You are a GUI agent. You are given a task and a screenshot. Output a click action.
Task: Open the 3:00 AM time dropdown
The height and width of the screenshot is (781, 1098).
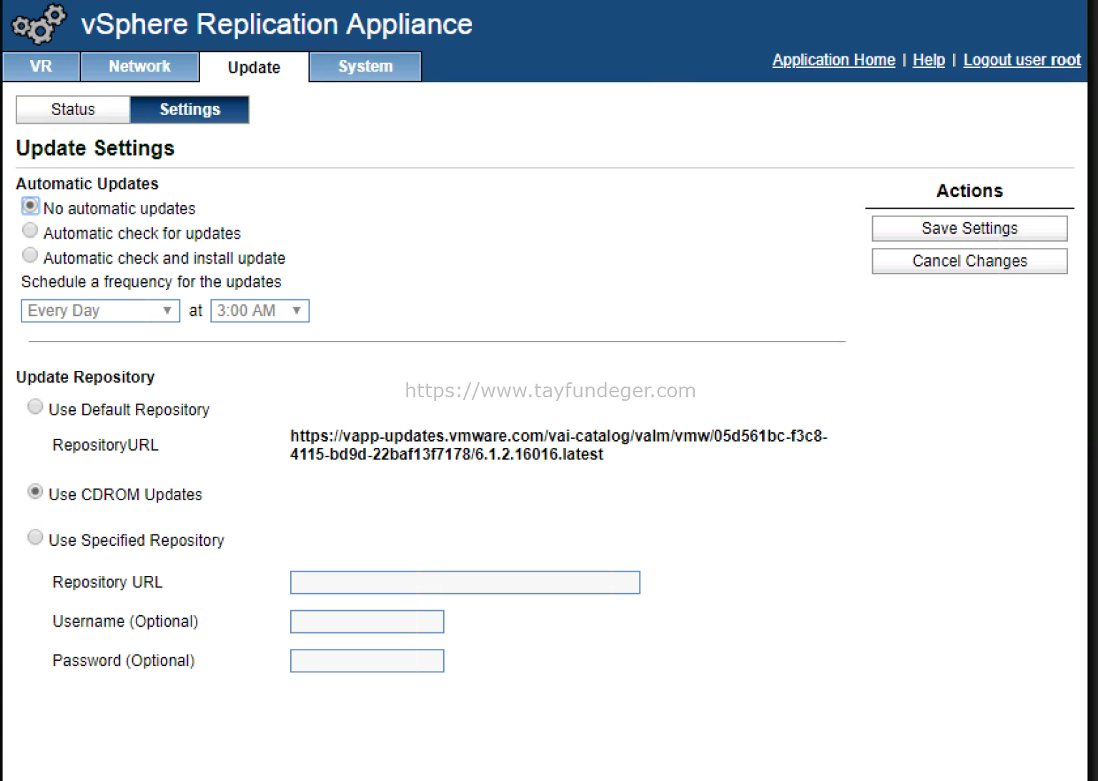259,310
